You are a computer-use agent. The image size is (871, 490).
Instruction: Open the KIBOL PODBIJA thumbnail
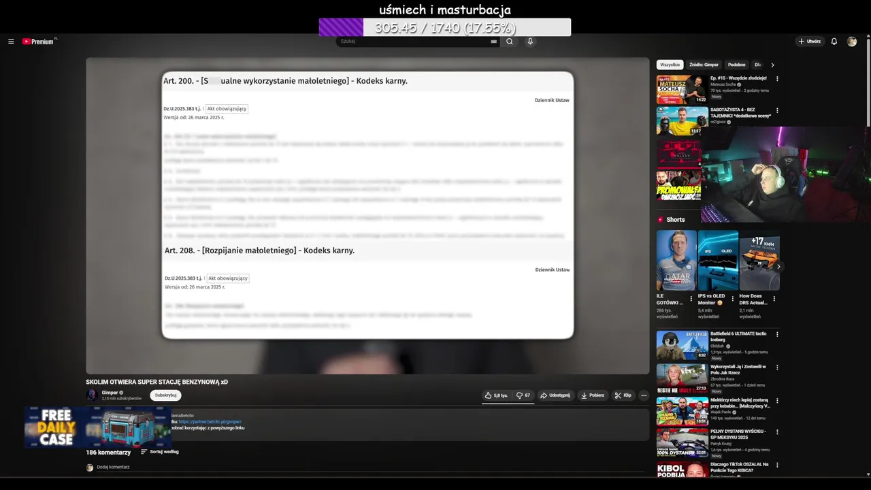[683, 470]
